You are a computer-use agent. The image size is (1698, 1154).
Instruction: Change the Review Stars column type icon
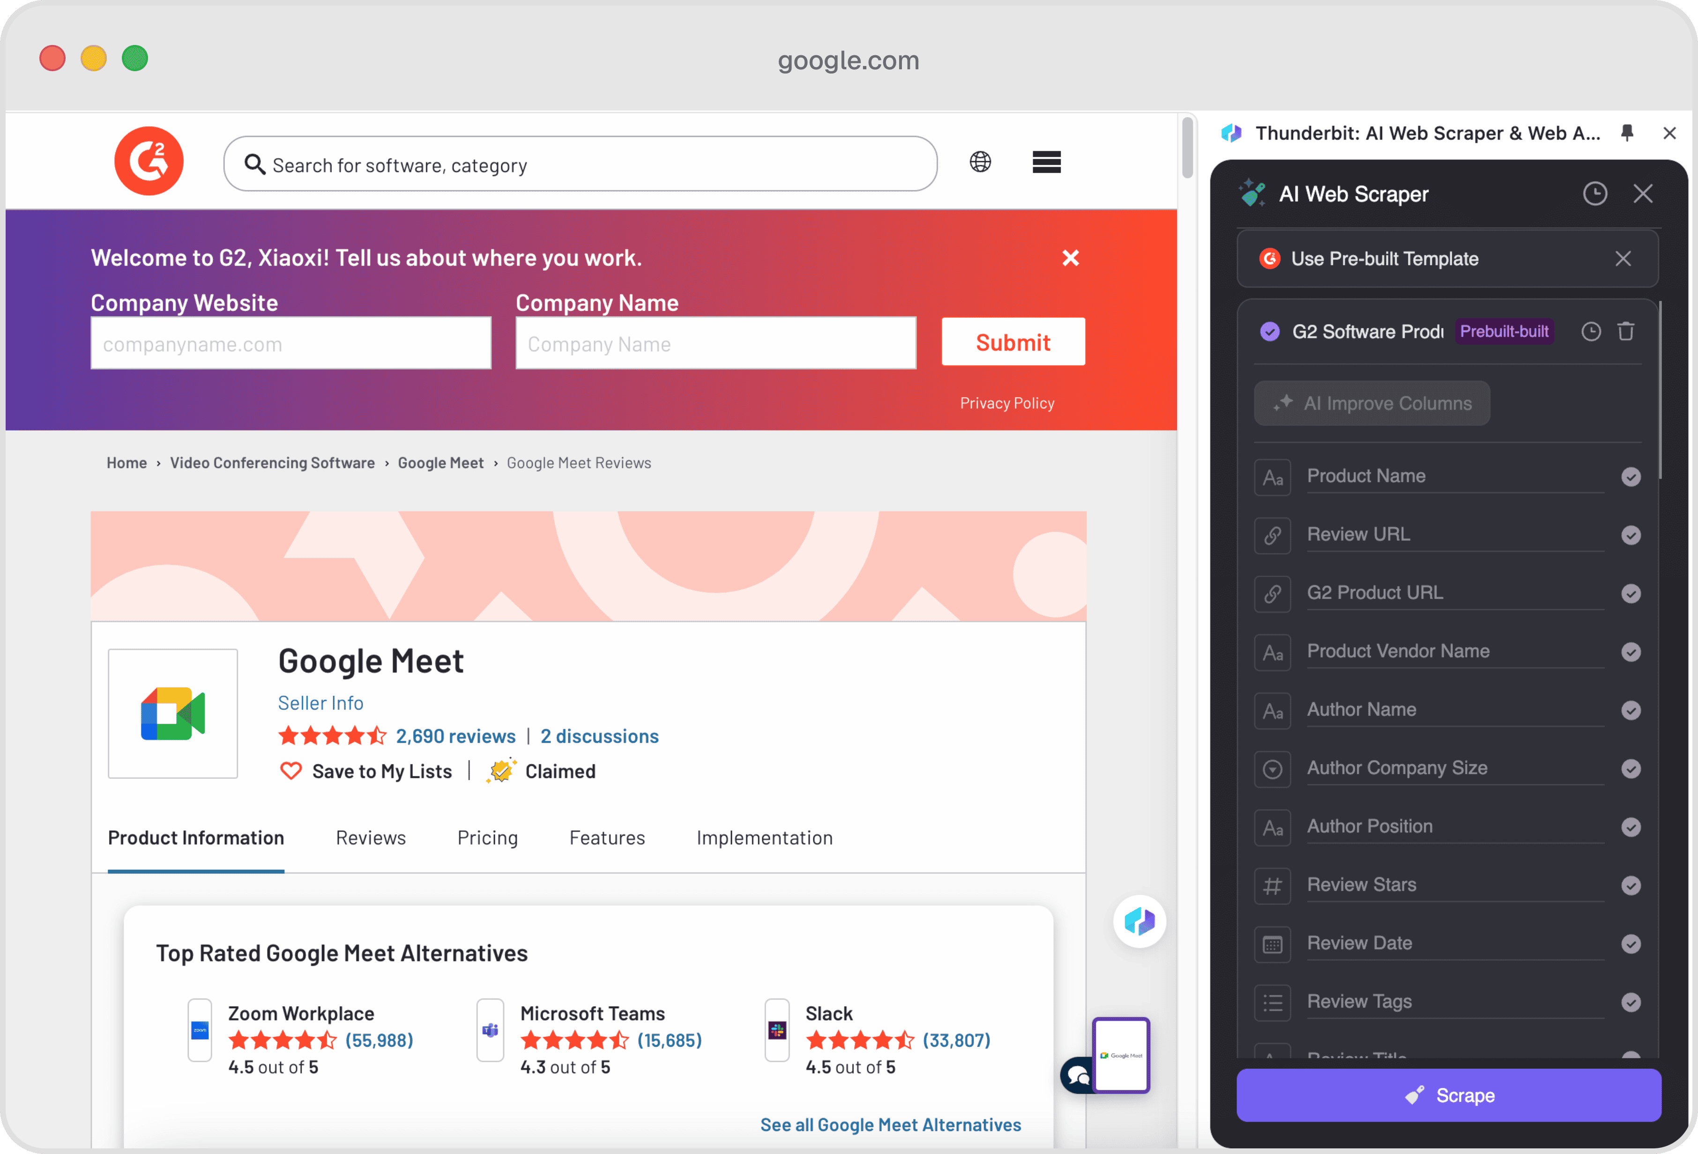pos(1273,886)
